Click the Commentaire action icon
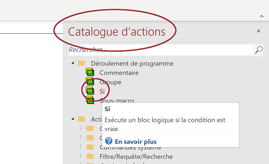The image size is (269, 164). tap(90, 72)
